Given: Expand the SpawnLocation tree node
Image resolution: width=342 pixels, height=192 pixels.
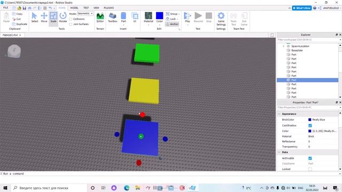Looking at the screenshot, I should click(283, 46).
